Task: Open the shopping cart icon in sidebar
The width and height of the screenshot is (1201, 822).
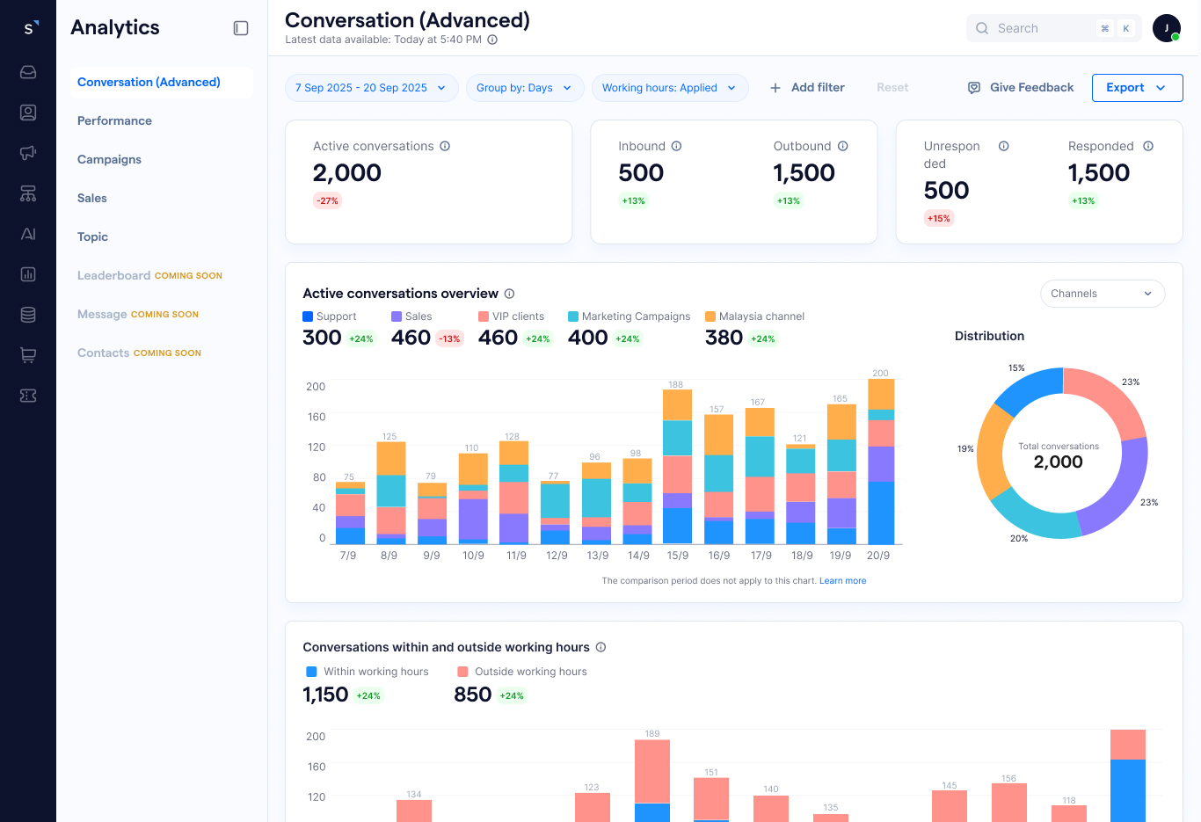Action: (x=28, y=355)
